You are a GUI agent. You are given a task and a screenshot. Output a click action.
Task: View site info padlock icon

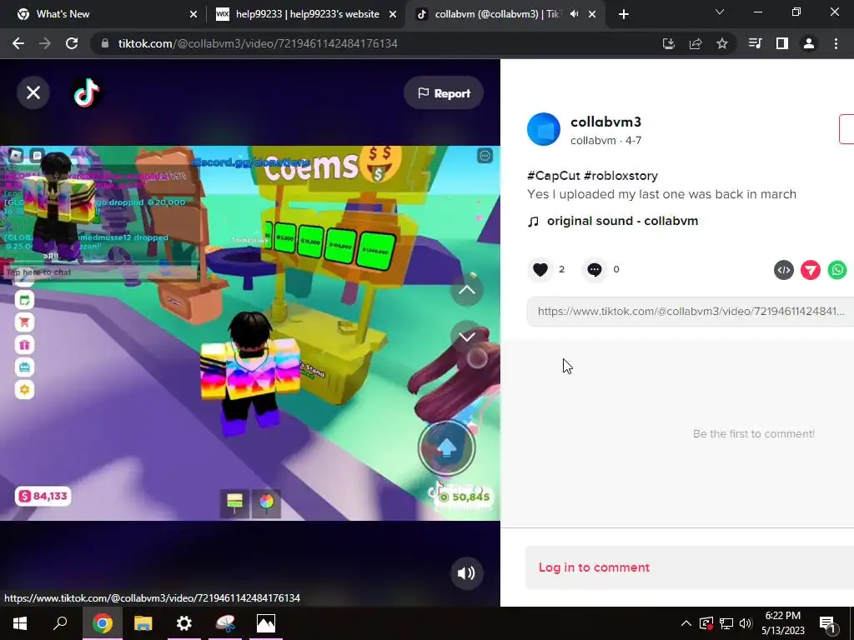pos(104,43)
